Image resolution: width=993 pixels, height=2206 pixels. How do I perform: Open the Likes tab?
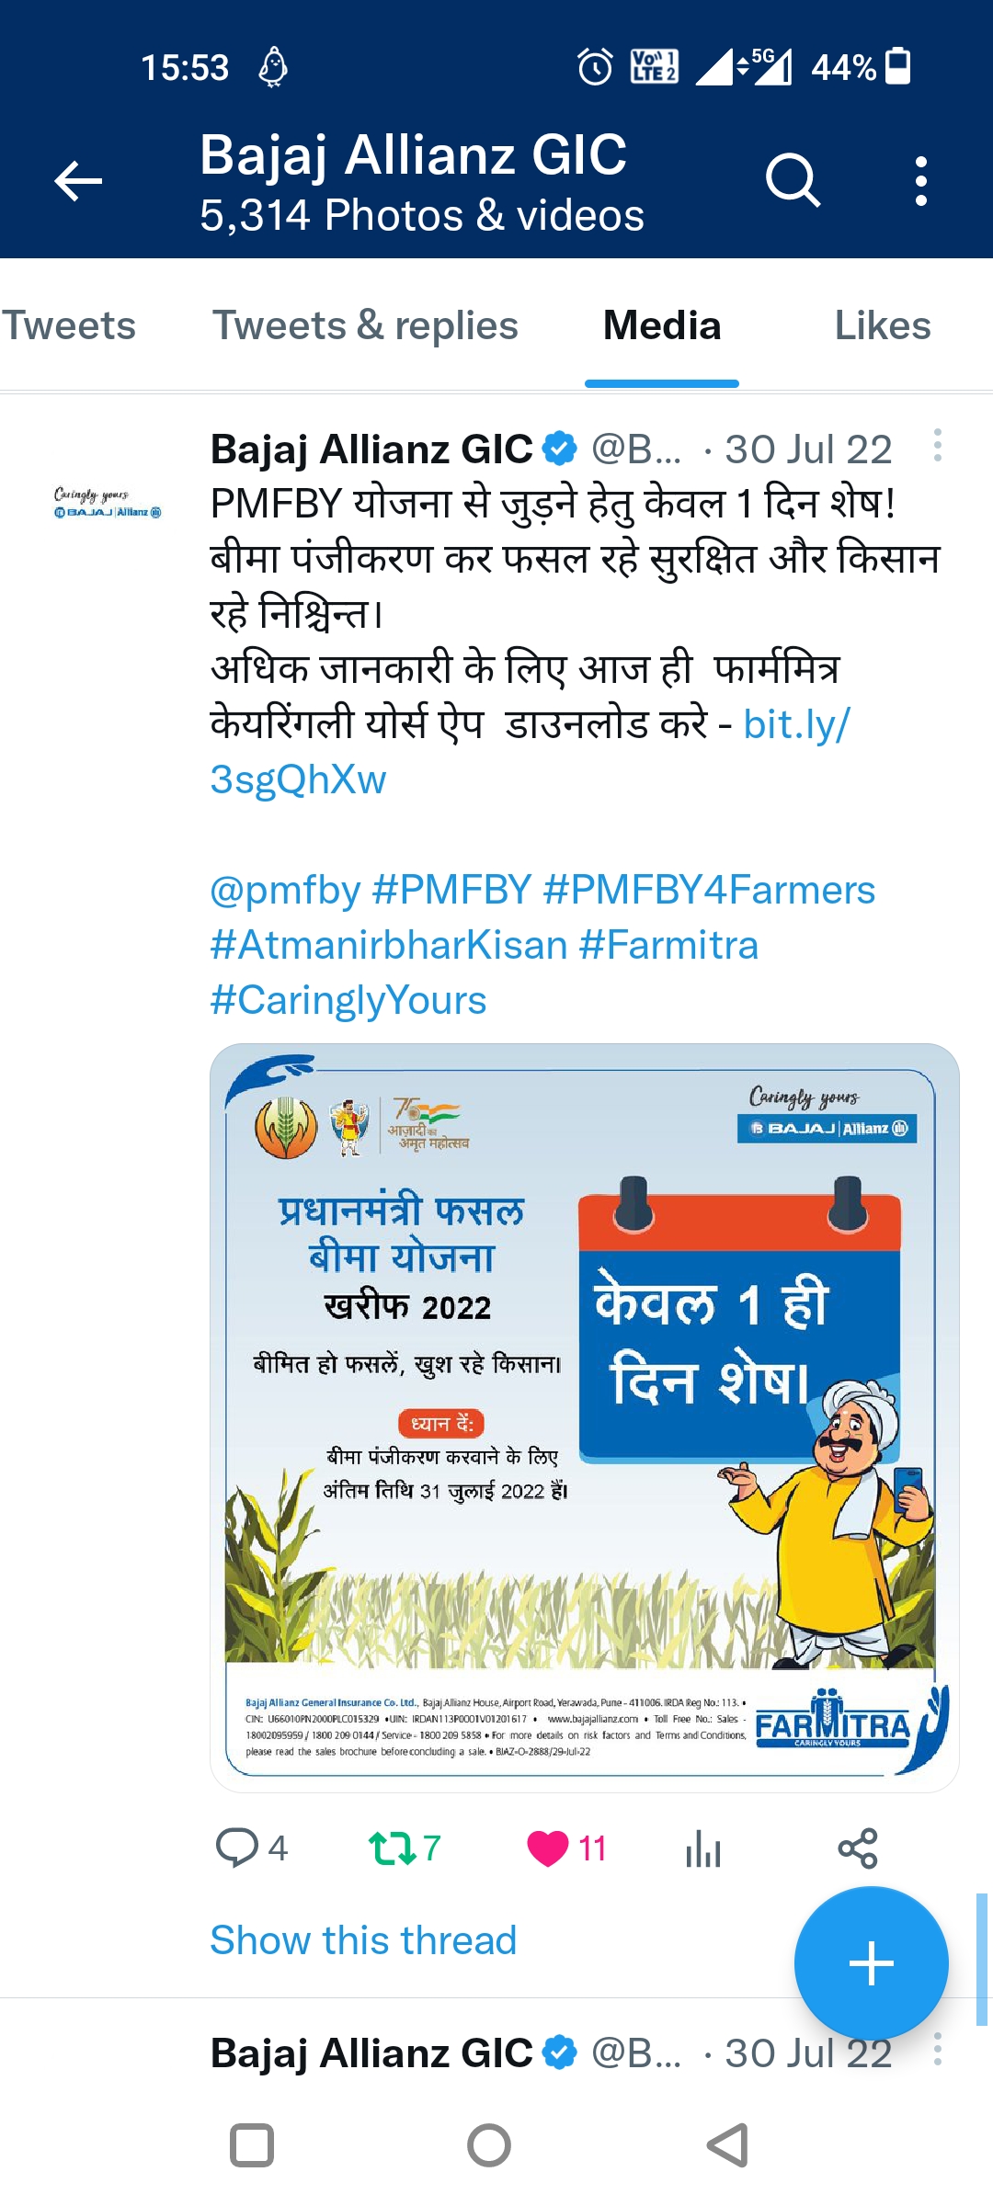[x=883, y=325]
